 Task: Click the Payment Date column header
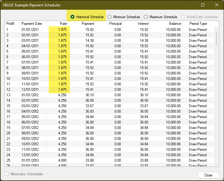[x=32, y=24]
